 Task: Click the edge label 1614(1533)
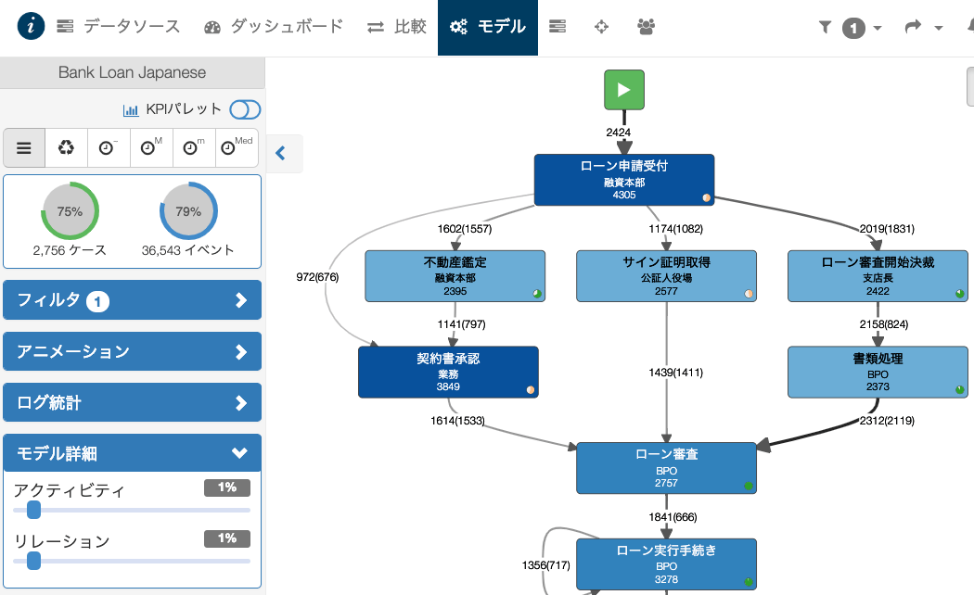tap(458, 421)
